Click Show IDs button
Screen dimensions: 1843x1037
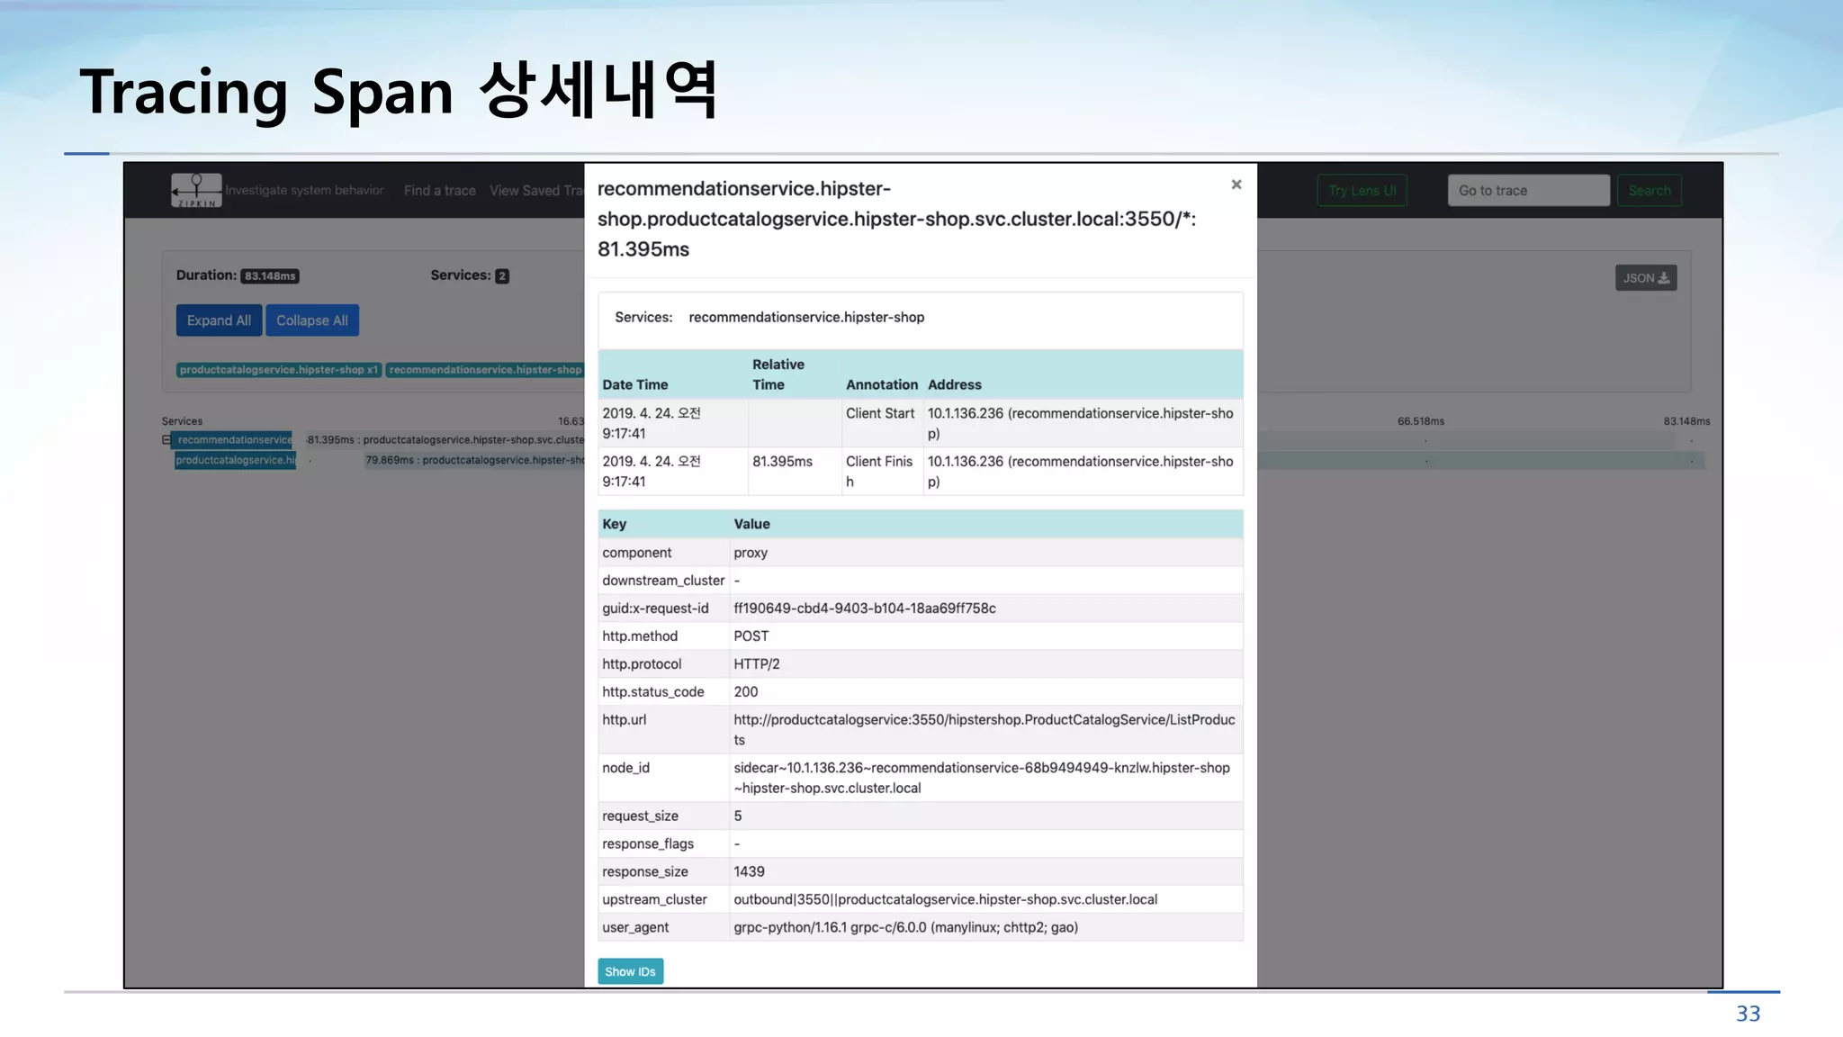[630, 971]
